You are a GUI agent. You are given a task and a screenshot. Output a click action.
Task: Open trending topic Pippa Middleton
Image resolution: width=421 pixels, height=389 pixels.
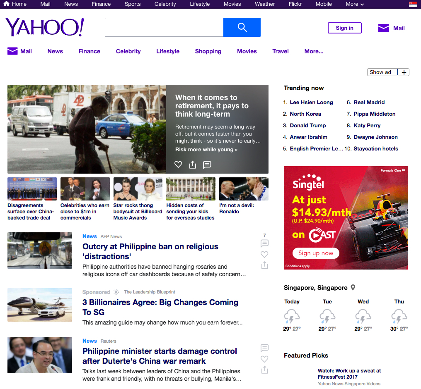375,114
